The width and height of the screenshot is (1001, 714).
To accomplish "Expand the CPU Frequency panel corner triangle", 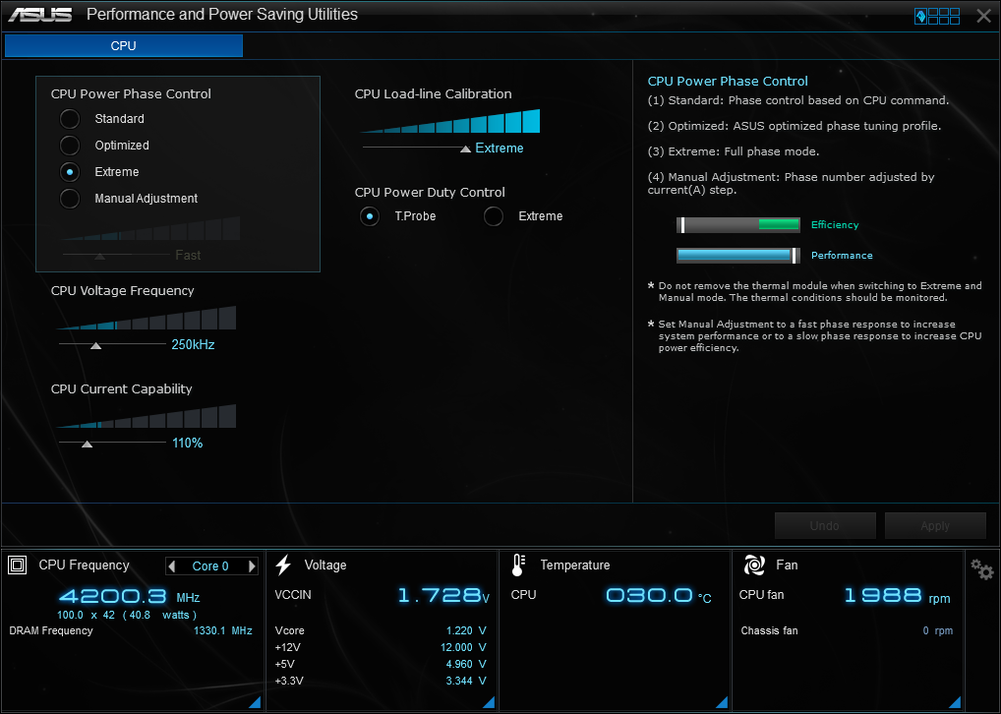I will (255, 702).
